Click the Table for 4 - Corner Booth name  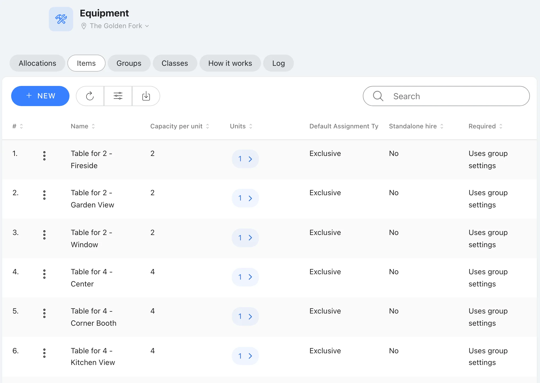click(94, 317)
